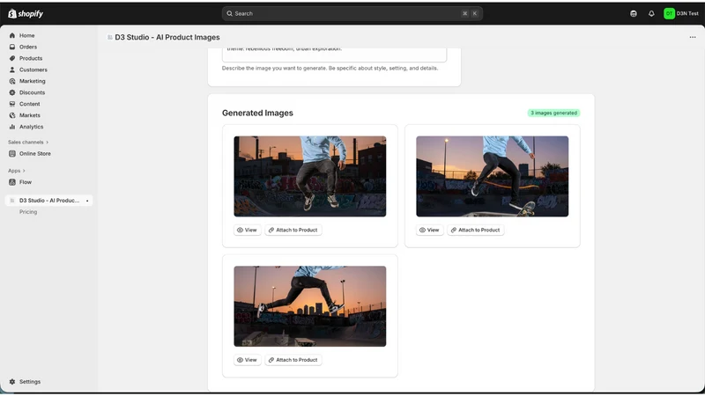Click the Analytics bar chart icon

click(x=12, y=127)
